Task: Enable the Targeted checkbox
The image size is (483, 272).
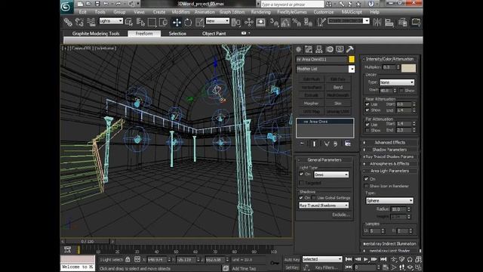Action: [301, 183]
